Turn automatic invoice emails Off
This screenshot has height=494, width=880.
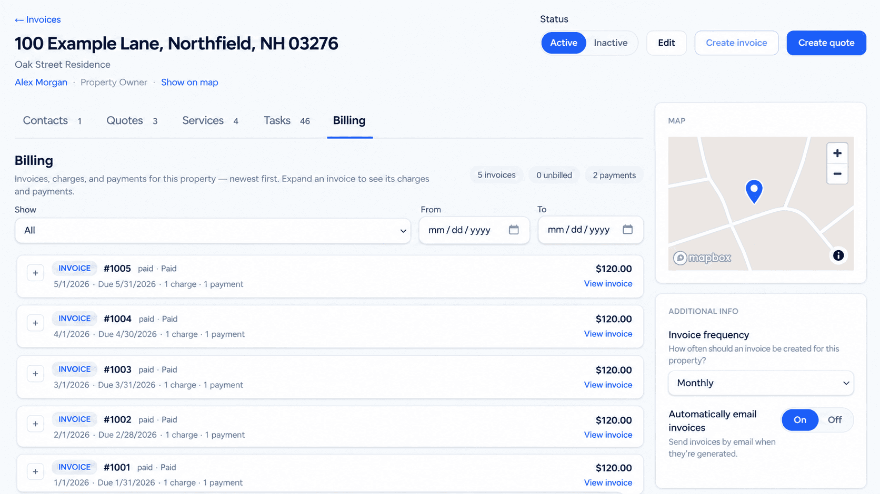click(834, 420)
